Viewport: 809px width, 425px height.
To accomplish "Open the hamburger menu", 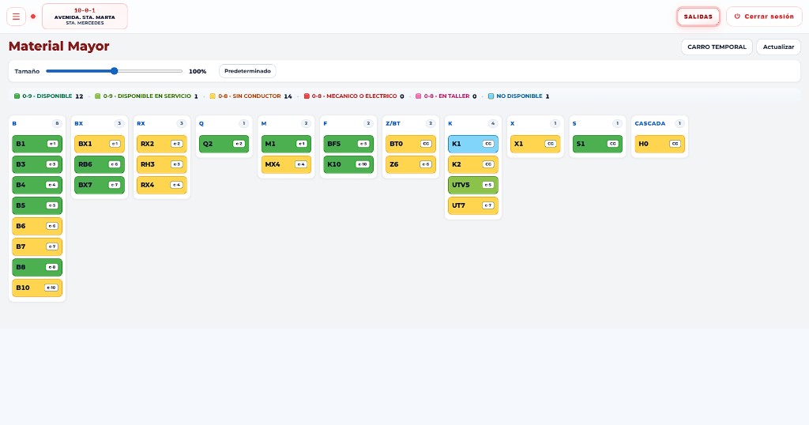I will pos(16,17).
